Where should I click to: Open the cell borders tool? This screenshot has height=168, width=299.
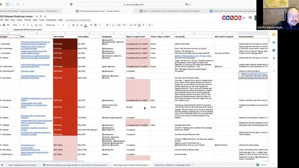(95, 25)
